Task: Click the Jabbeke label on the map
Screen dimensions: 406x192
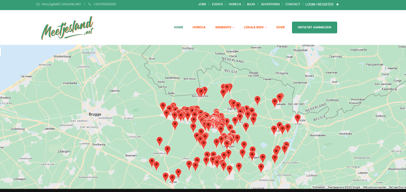Action: (50, 128)
